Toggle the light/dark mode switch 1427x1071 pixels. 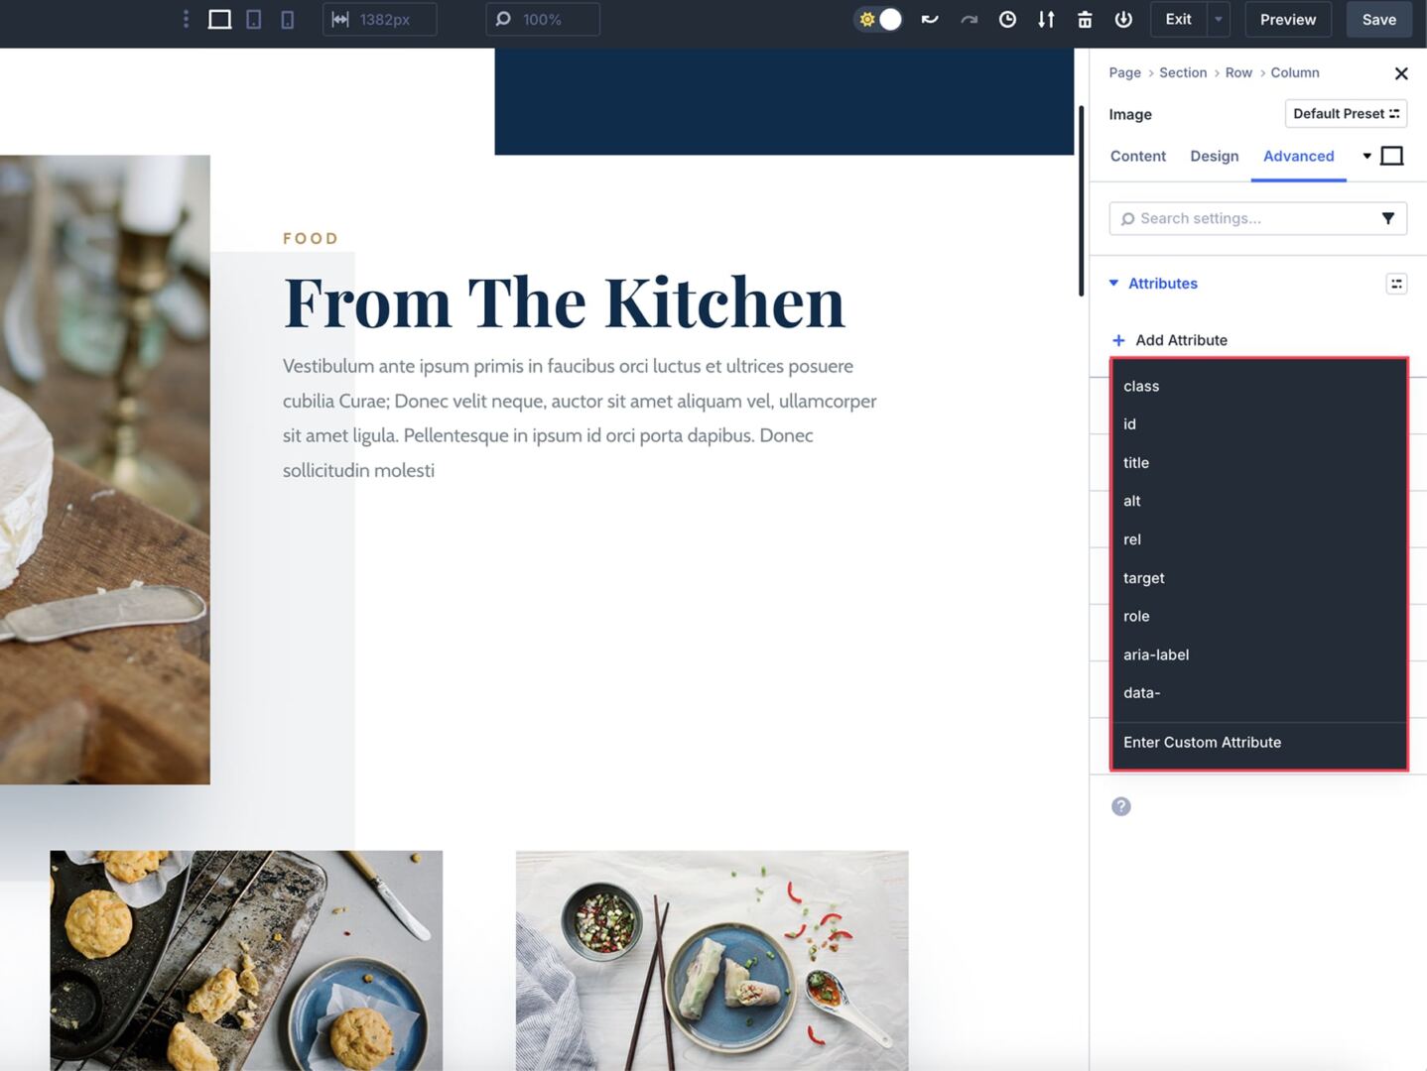click(x=879, y=20)
